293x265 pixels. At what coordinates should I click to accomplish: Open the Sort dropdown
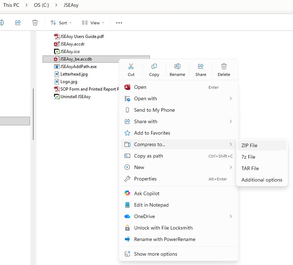click(61, 23)
